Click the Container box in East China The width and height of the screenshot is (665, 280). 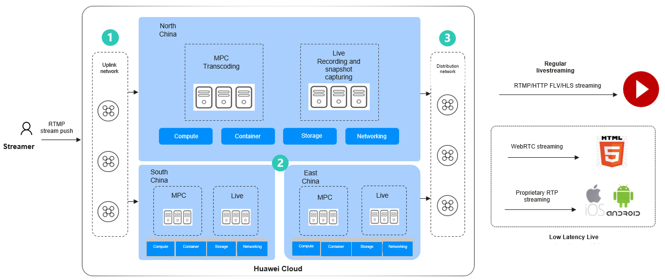(x=336, y=248)
